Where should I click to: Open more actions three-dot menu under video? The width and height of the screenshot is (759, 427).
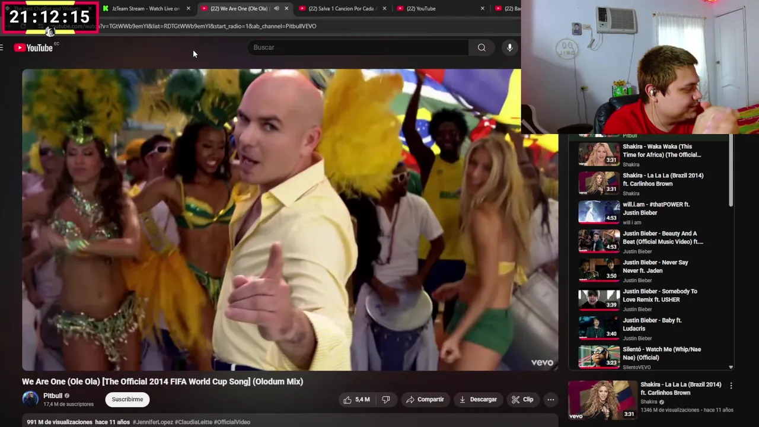pyautogui.click(x=550, y=400)
